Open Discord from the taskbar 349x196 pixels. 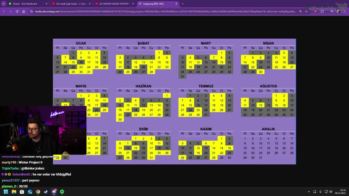click(x=54, y=192)
